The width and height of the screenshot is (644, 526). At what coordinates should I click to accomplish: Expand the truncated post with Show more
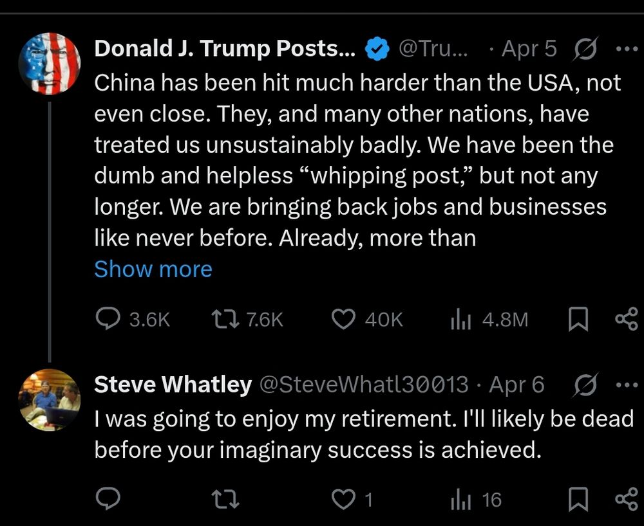[x=153, y=269]
